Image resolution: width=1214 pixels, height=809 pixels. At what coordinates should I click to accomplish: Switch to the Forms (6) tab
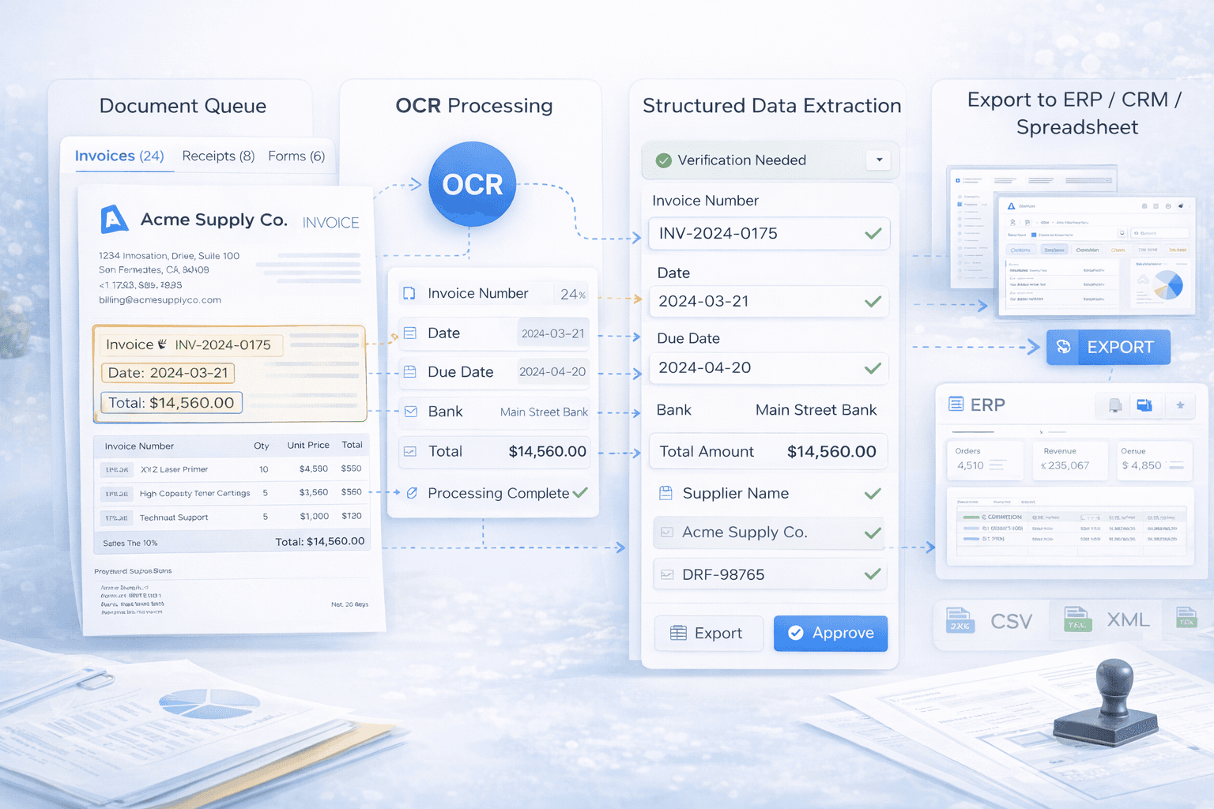[x=296, y=156]
